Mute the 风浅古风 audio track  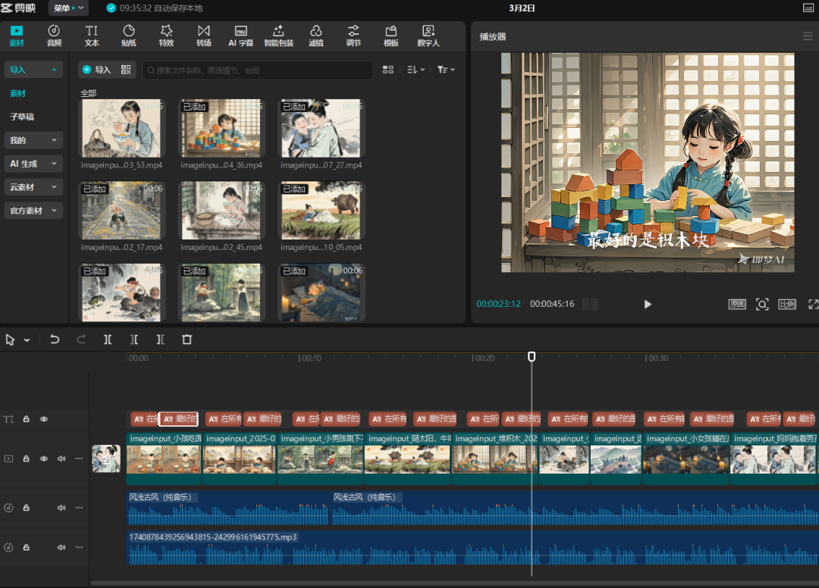[x=61, y=508]
